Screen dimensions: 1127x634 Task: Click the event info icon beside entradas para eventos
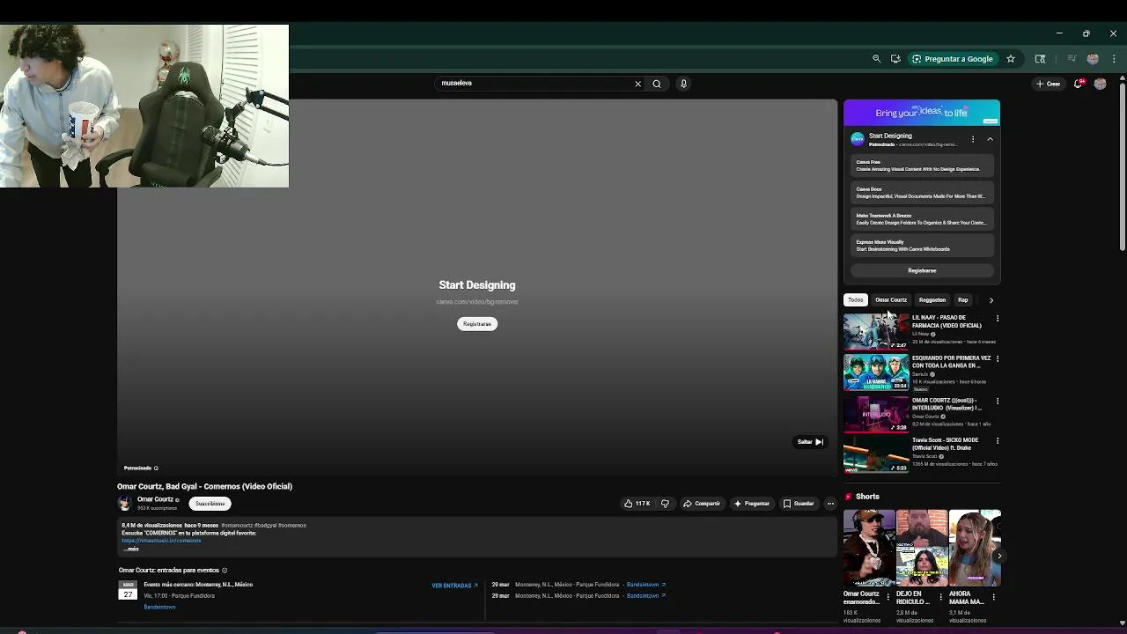(x=225, y=571)
